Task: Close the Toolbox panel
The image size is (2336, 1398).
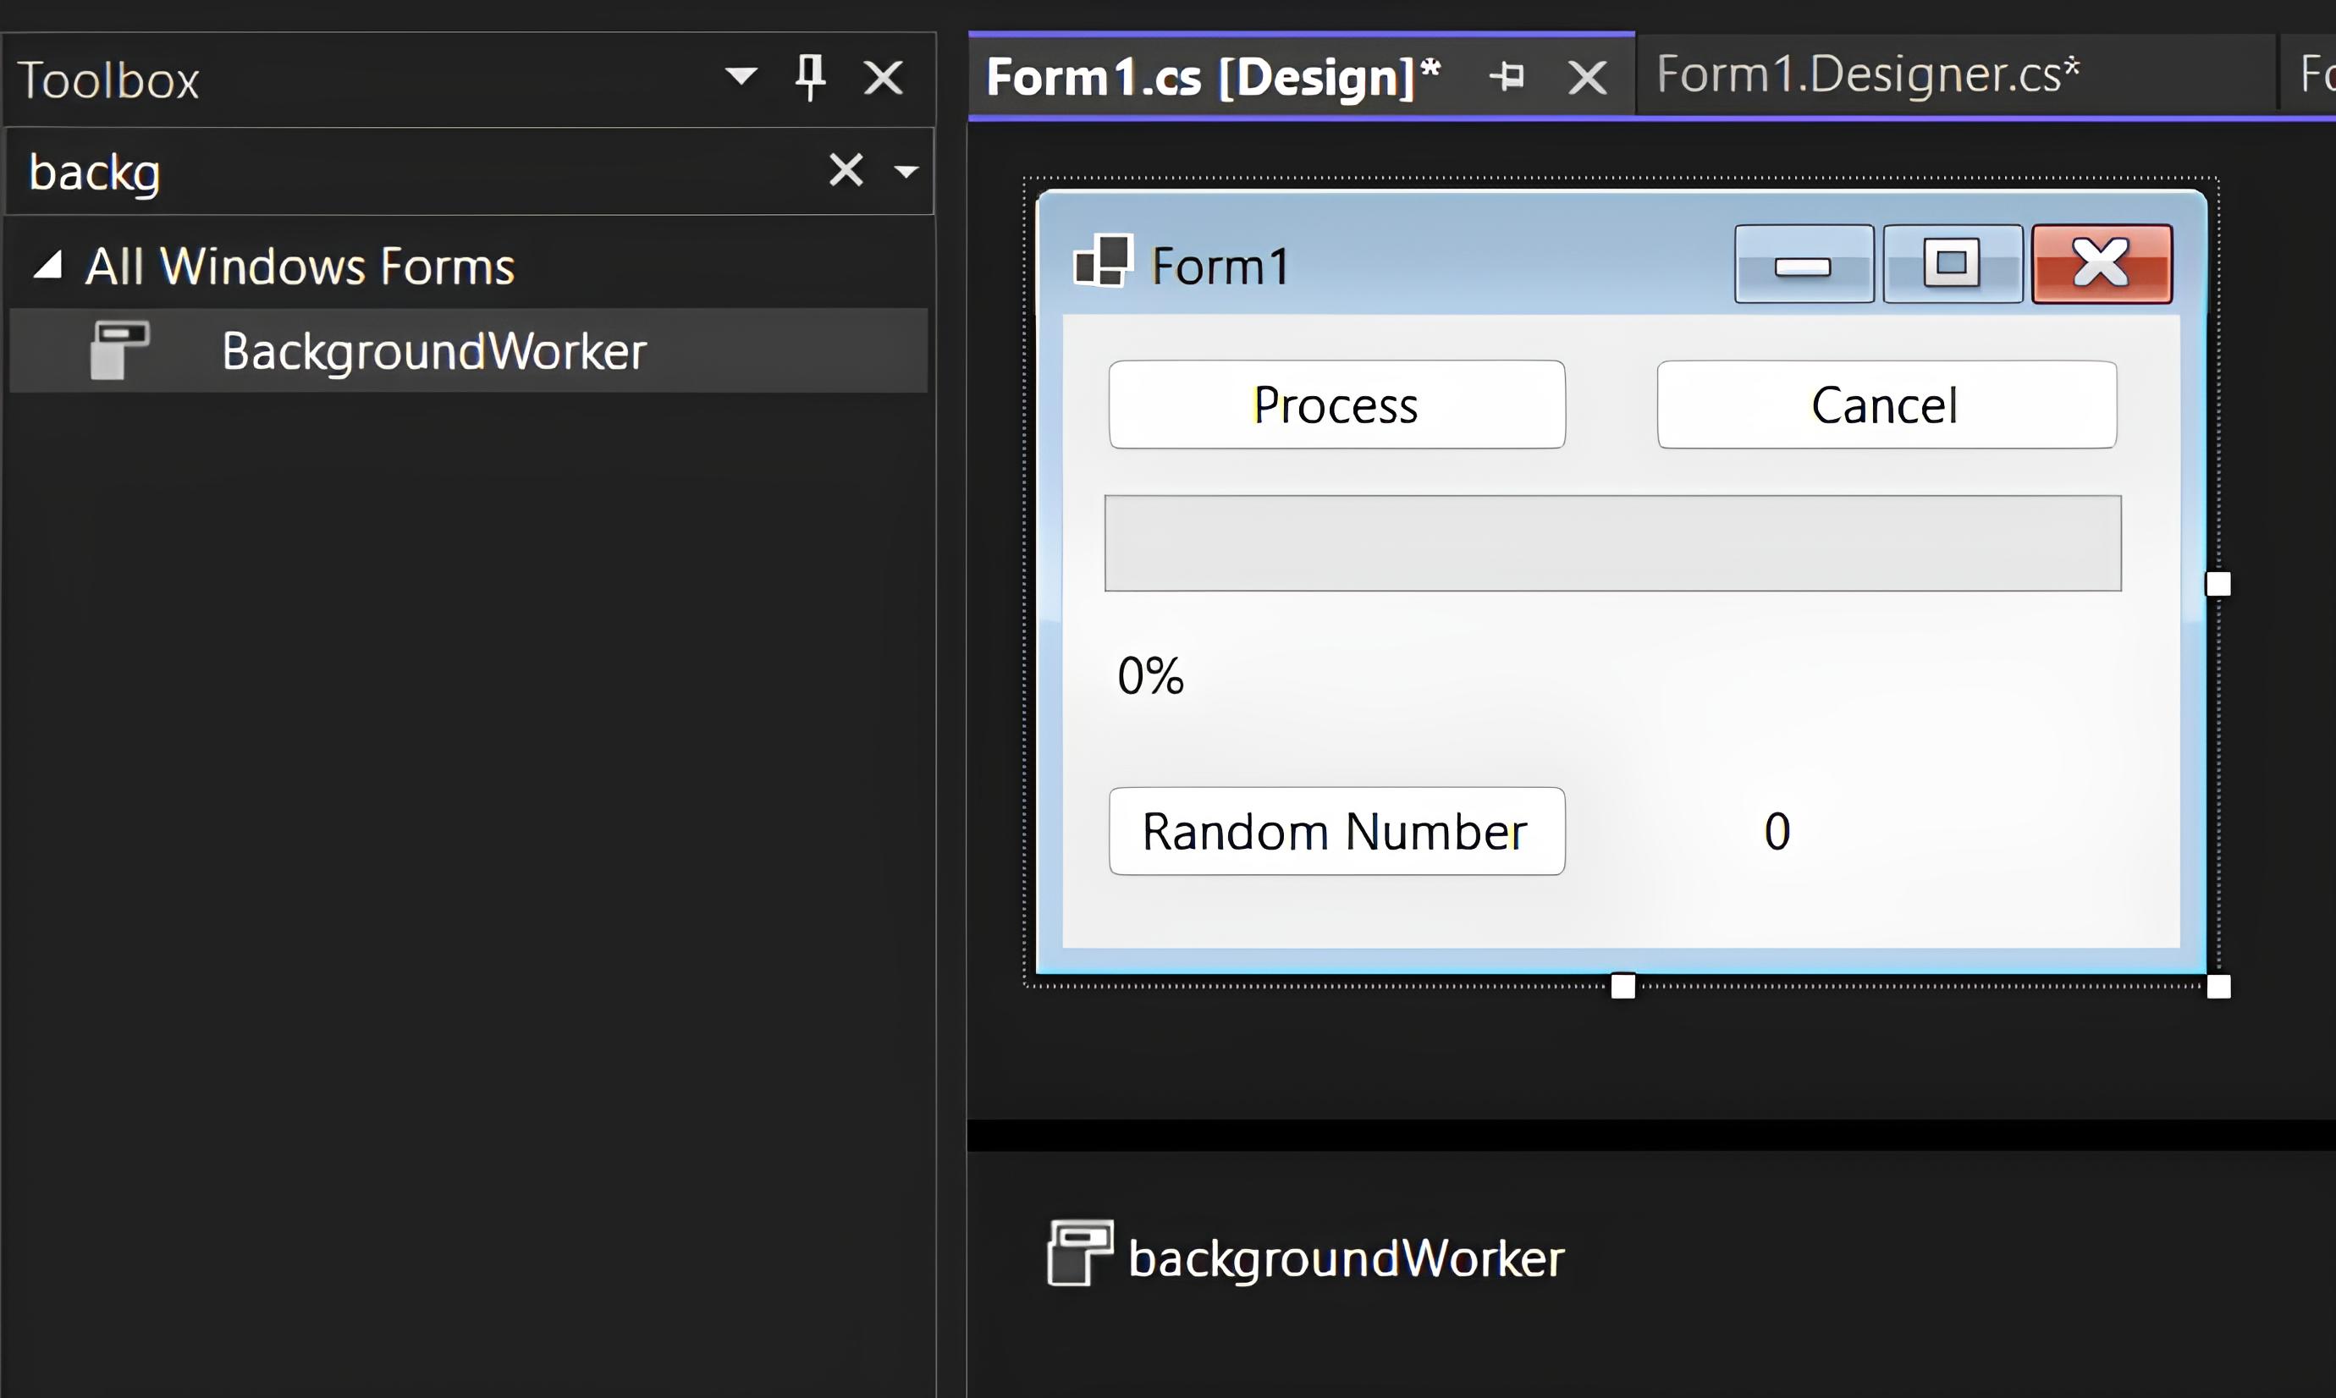Action: (884, 77)
